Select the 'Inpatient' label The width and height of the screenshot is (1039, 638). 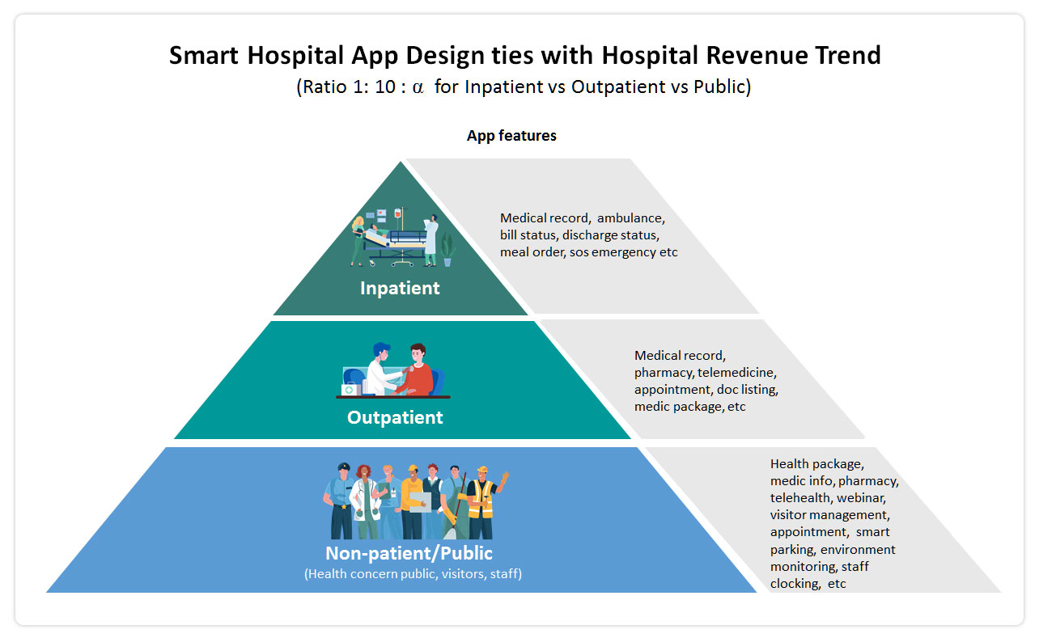click(400, 288)
